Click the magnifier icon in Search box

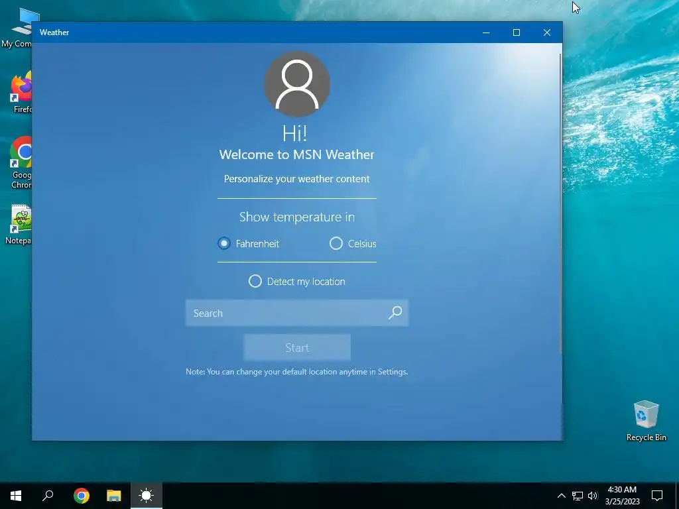coord(395,313)
